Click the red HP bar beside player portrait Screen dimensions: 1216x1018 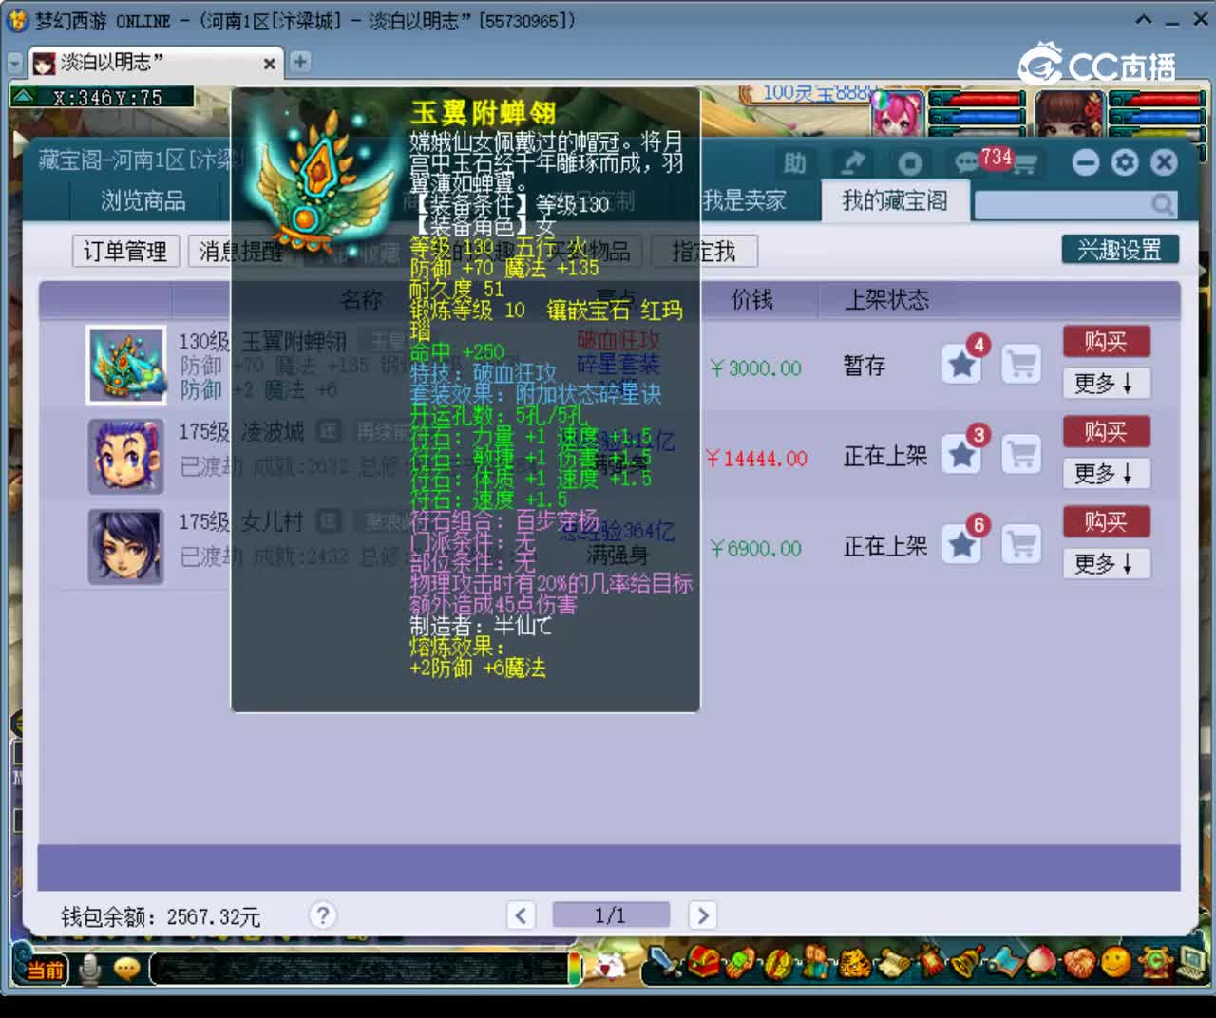(1158, 100)
